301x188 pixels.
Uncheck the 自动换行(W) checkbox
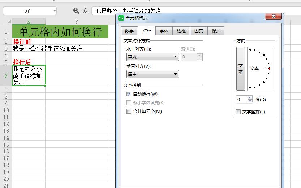(x=129, y=94)
